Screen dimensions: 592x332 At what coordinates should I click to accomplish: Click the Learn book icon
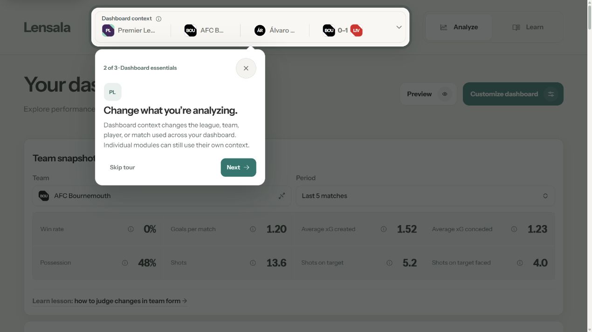point(516,27)
